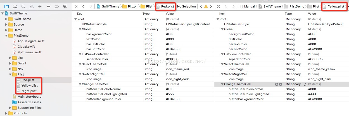Go back in the Yellow.plist assistant editor
This screenshot has height=116, width=349.
tap(226, 6)
